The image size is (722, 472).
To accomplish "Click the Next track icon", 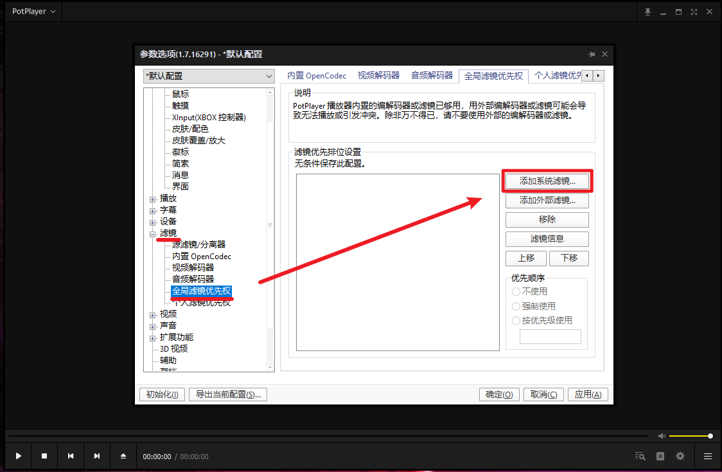I will tap(97, 456).
